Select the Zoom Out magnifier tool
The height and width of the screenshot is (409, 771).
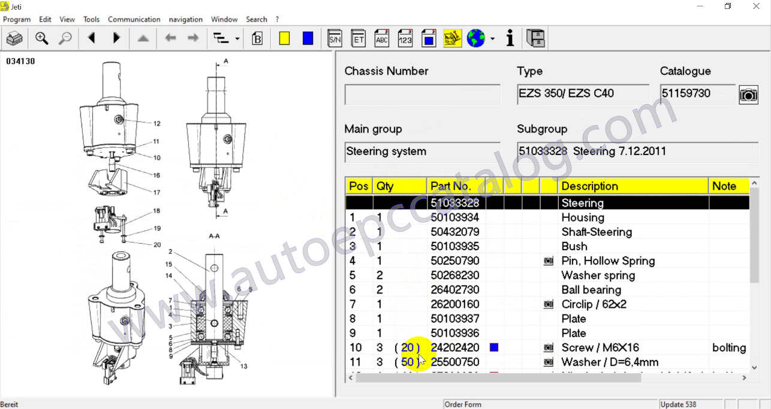(x=65, y=38)
